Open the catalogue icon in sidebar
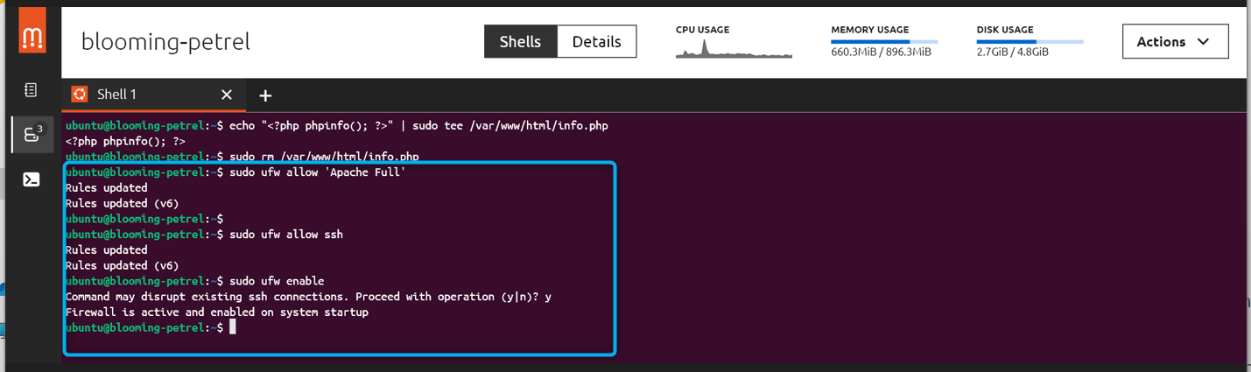The width and height of the screenshot is (1251, 372). pyautogui.click(x=32, y=90)
